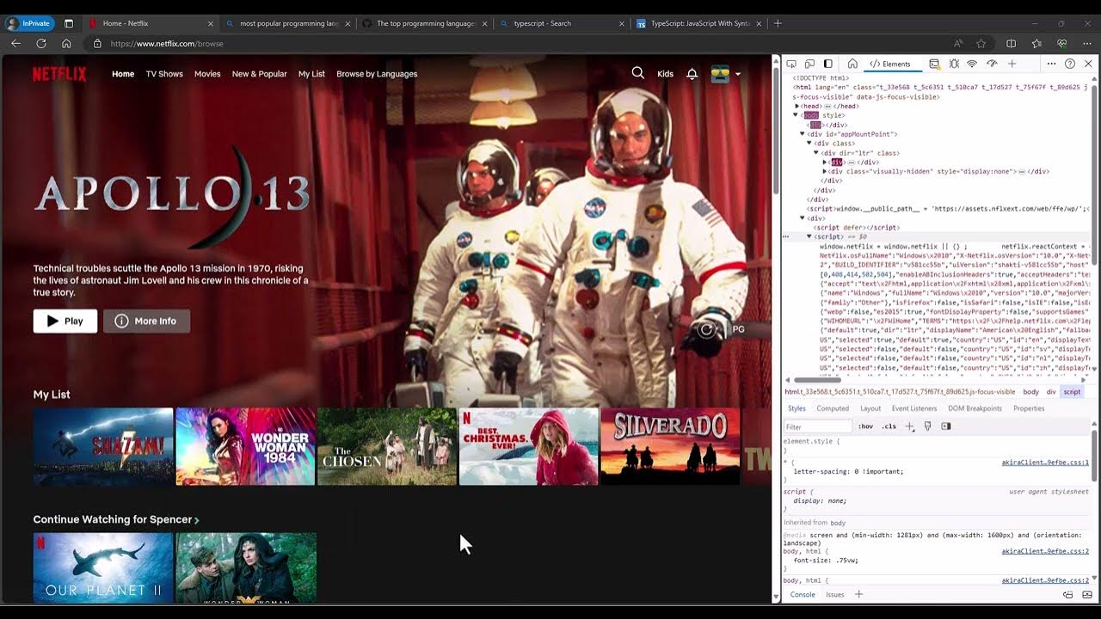Play Apollo 13

coord(65,321)
